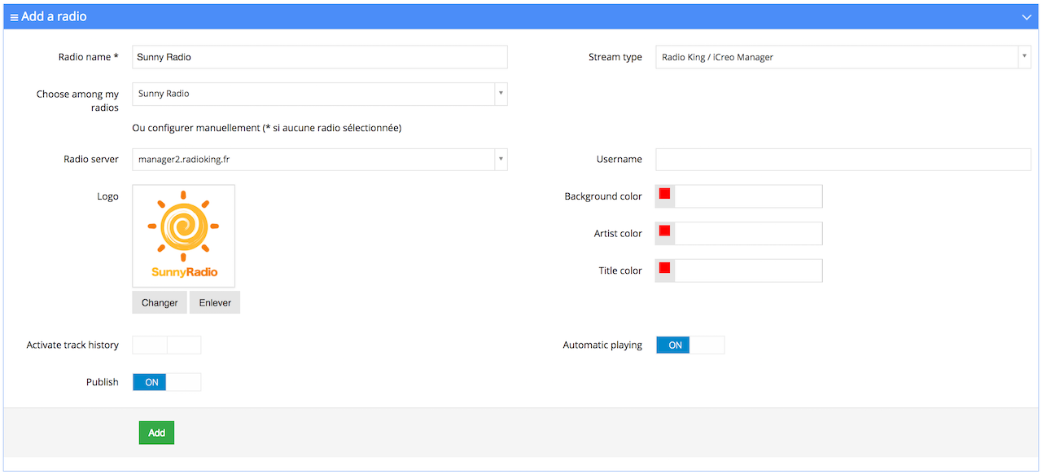The image size is (1042, 475).
Task: Open the Radio server dropdown
Action: 319,160
